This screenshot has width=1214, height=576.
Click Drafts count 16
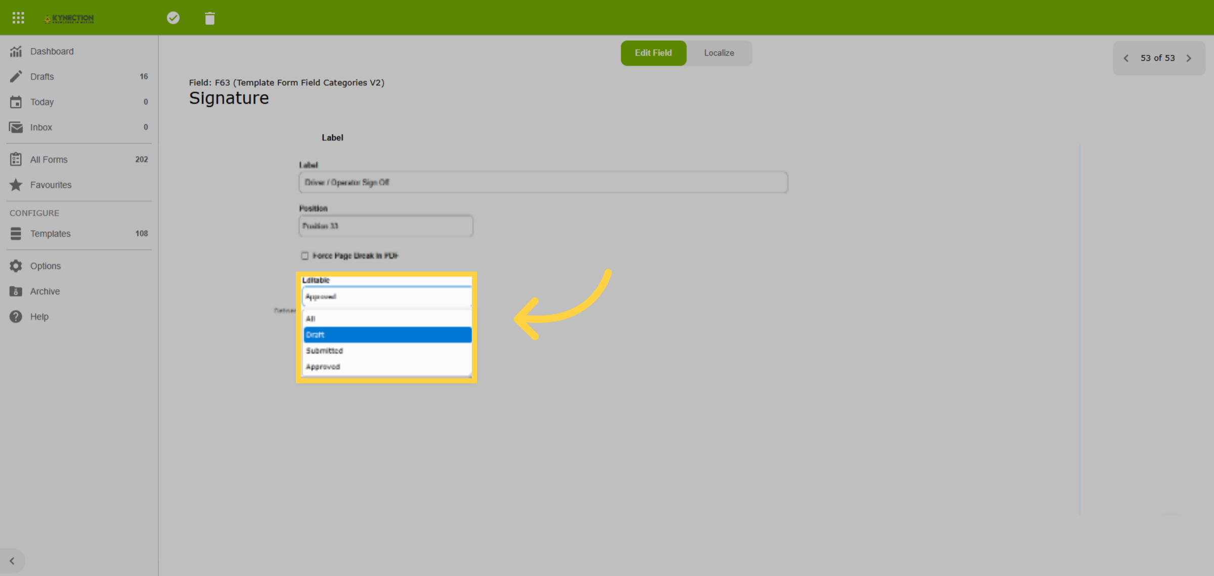click(x=144, y=76)
